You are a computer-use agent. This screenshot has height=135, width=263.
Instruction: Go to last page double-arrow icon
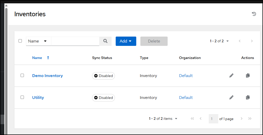pyautogui.click(x=250, y=119)
